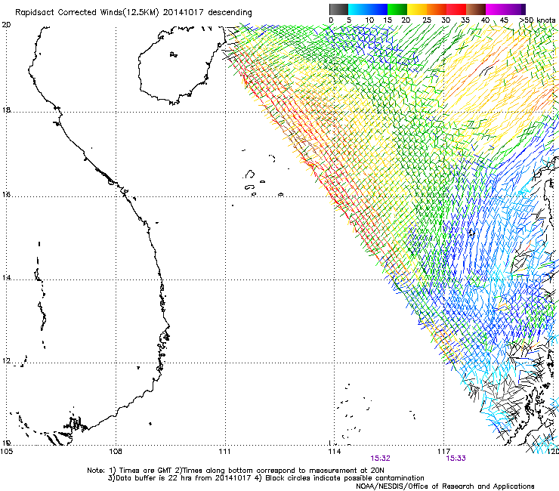Viewport: 559px width, 491px height.
Task: Click the longitude label '108' on bottom axis
Action: point(116,452)
